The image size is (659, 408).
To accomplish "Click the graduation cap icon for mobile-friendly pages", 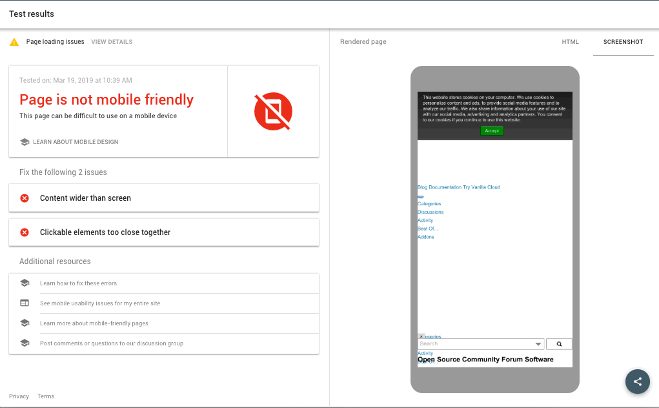I will click(x=25, y=323).
